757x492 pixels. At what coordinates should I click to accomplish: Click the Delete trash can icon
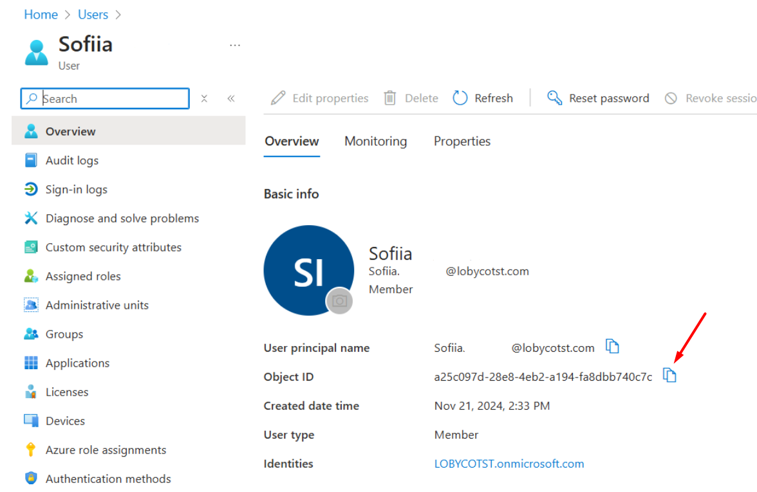[389, 98]
